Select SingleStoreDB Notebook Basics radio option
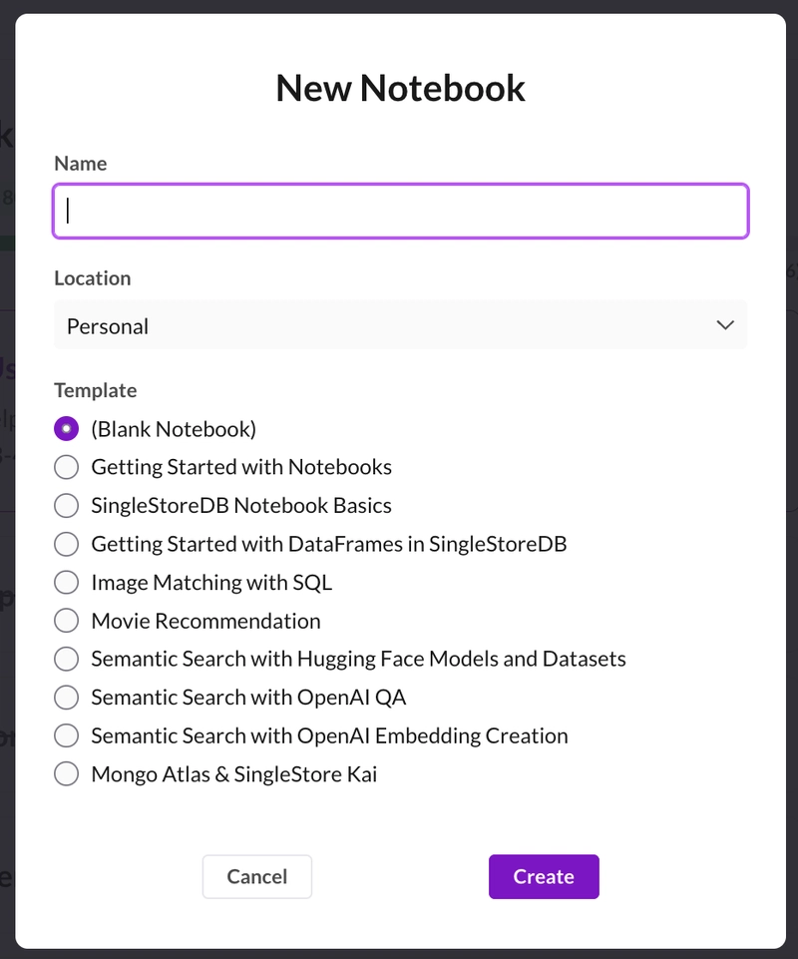Viewport: 798px width, 959px height. pos(66,506)
